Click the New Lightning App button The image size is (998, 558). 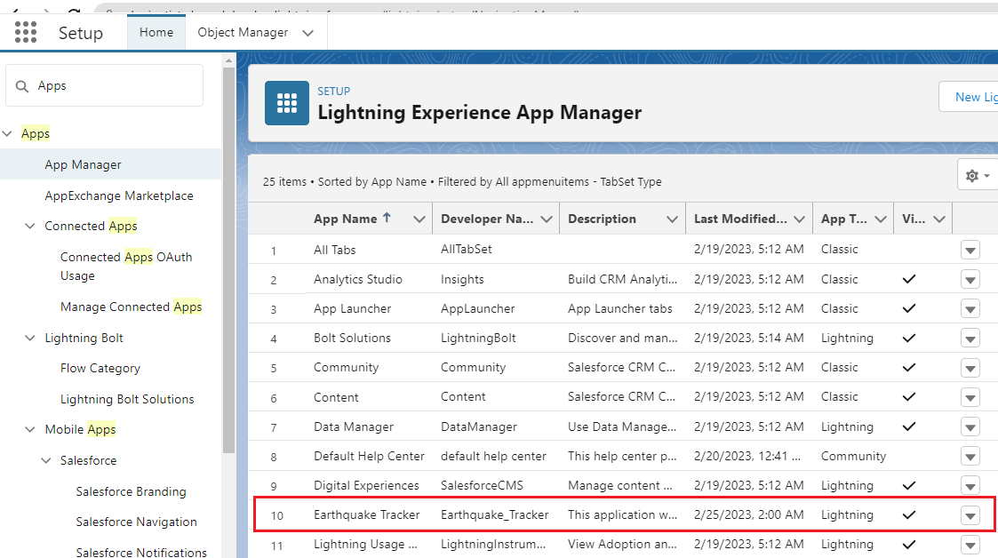tap(969, 97)
